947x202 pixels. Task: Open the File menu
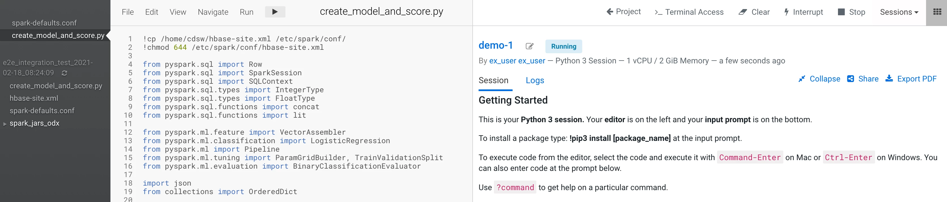pos(127,12)
